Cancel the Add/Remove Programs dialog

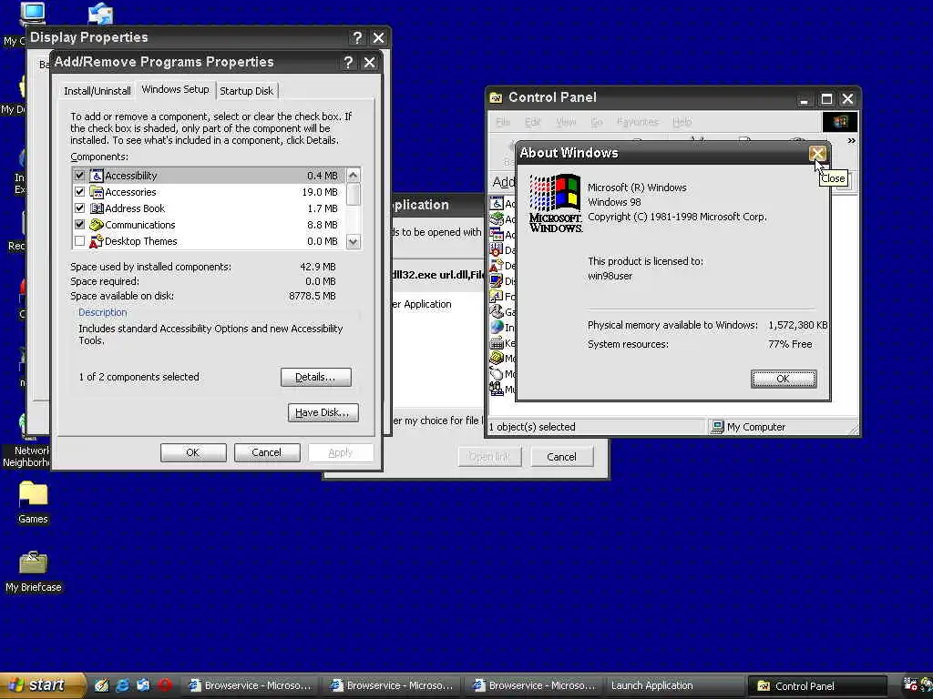[266, 452]
